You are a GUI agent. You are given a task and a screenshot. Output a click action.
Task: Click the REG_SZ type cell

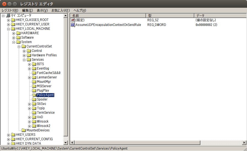153,20
